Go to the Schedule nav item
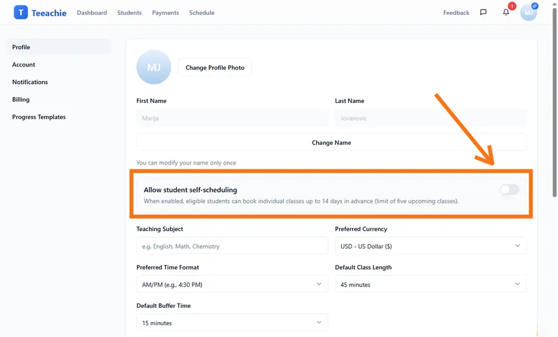The height and width of the screenshot is (337, 558). click(x=201, y=13)
